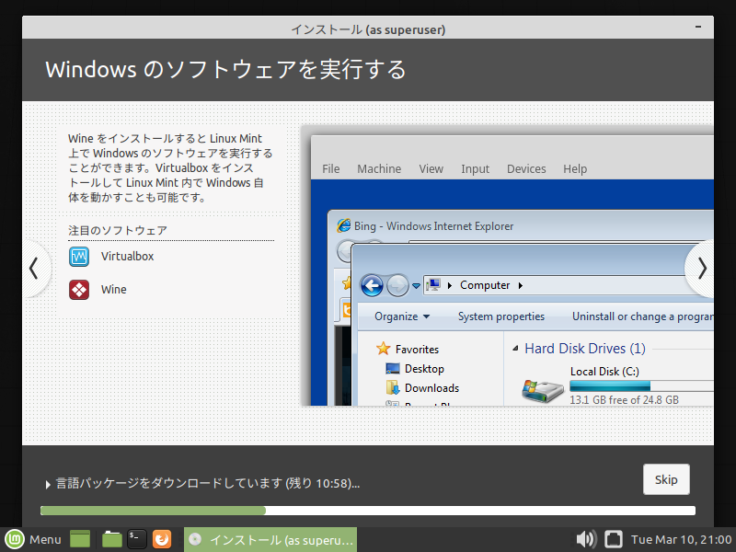
Task: Click the Skip button
Action: pyautogui.click(x=666, y=479)
